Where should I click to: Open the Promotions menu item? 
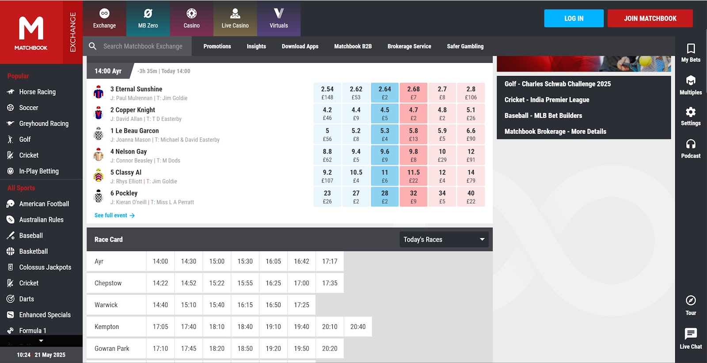pyautogui.click(x=217, y=46)
